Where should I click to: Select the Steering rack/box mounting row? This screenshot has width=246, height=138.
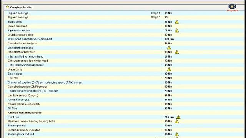124,130
